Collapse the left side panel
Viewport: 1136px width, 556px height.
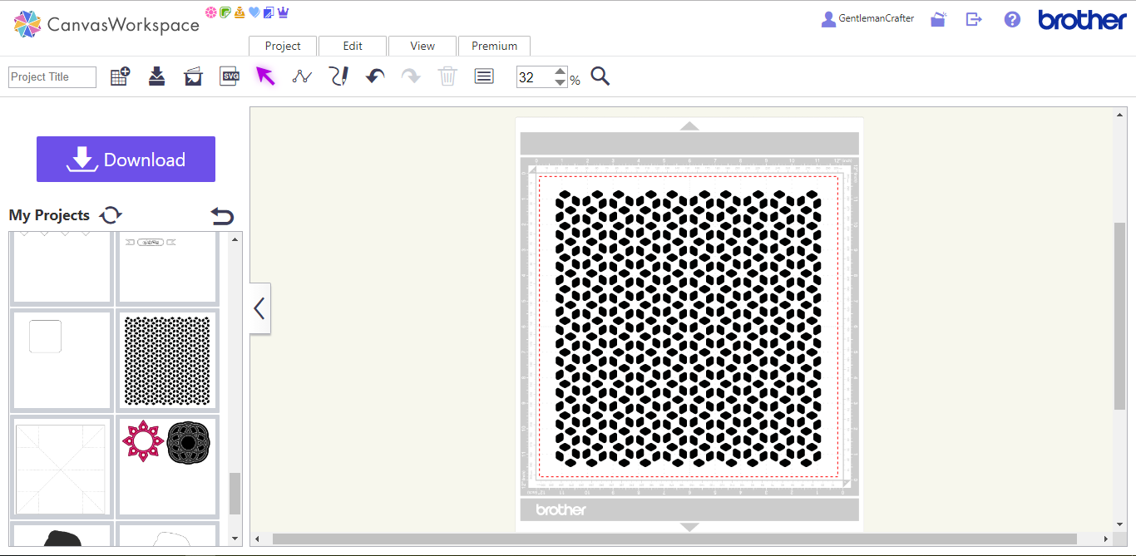pos(259,308)
